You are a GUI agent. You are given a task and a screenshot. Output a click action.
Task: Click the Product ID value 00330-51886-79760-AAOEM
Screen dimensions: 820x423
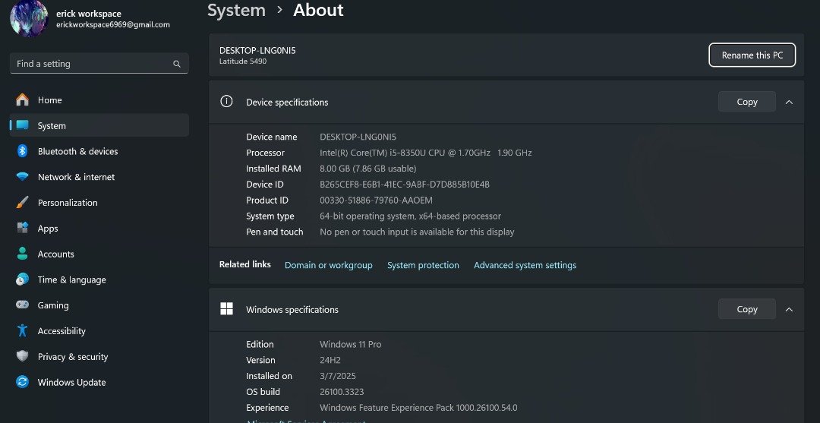pos(376,200)
